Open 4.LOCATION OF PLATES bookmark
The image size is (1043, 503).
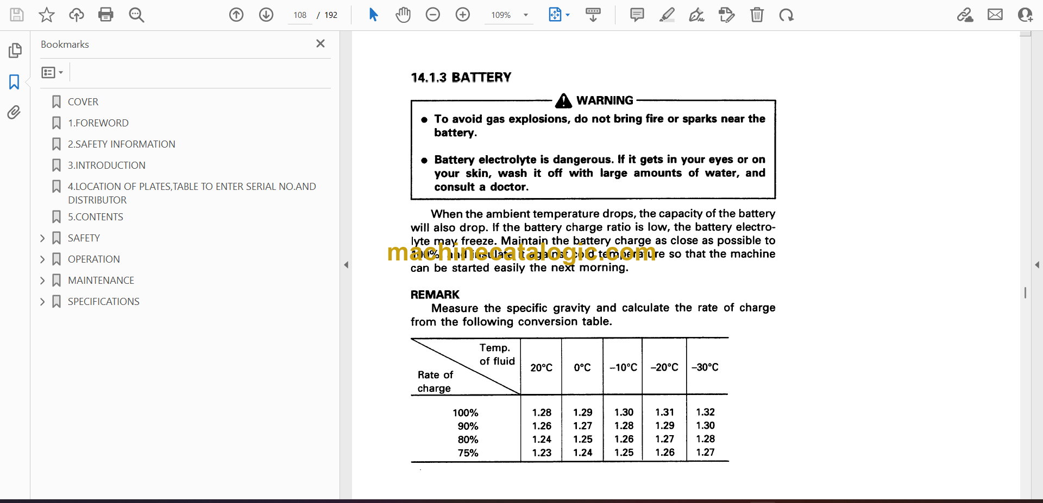pyautogui.click(x=191, y=193)
